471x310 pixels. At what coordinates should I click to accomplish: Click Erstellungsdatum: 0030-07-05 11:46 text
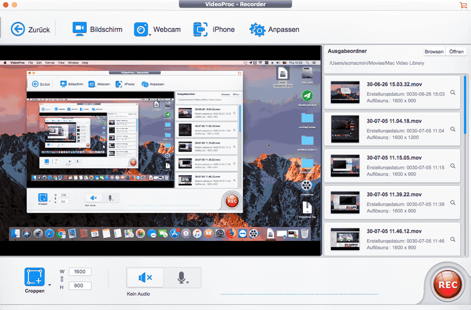[406, 241]
